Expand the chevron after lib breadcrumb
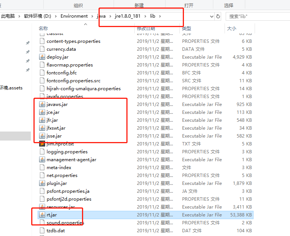The image size is (290, 236). [x=160, y=16]
